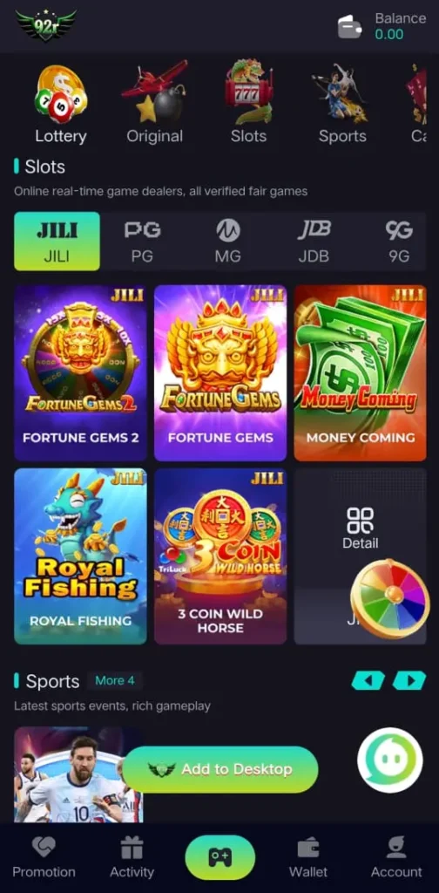
Task: Select the MG provider tab
Action: click(x=228, y=242)
